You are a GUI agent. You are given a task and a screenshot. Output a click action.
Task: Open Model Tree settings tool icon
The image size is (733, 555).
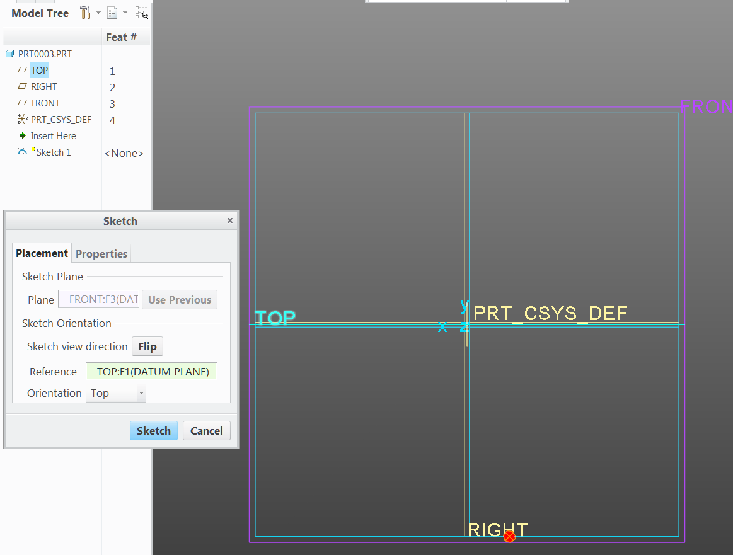[x=85, y=13]
